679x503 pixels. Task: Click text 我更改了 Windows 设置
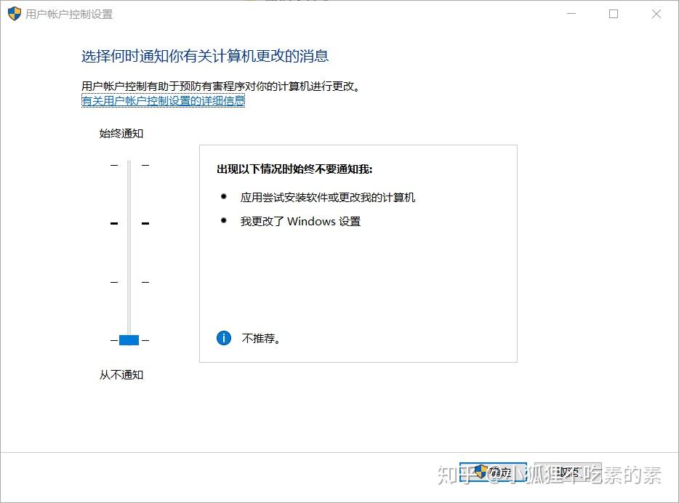(300, 221)
